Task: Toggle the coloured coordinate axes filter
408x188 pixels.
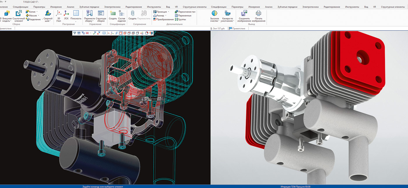Action: tap(112, 33)
